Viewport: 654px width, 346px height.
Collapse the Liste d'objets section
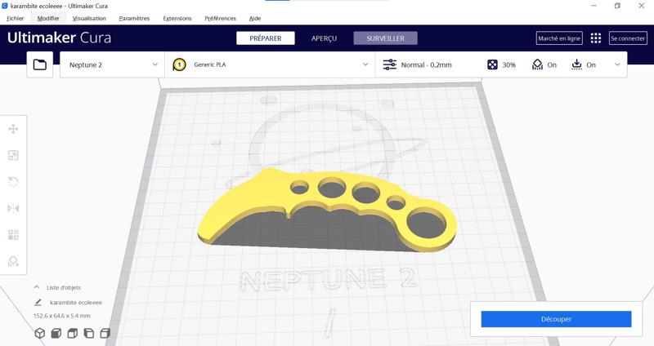click(37, 287)
